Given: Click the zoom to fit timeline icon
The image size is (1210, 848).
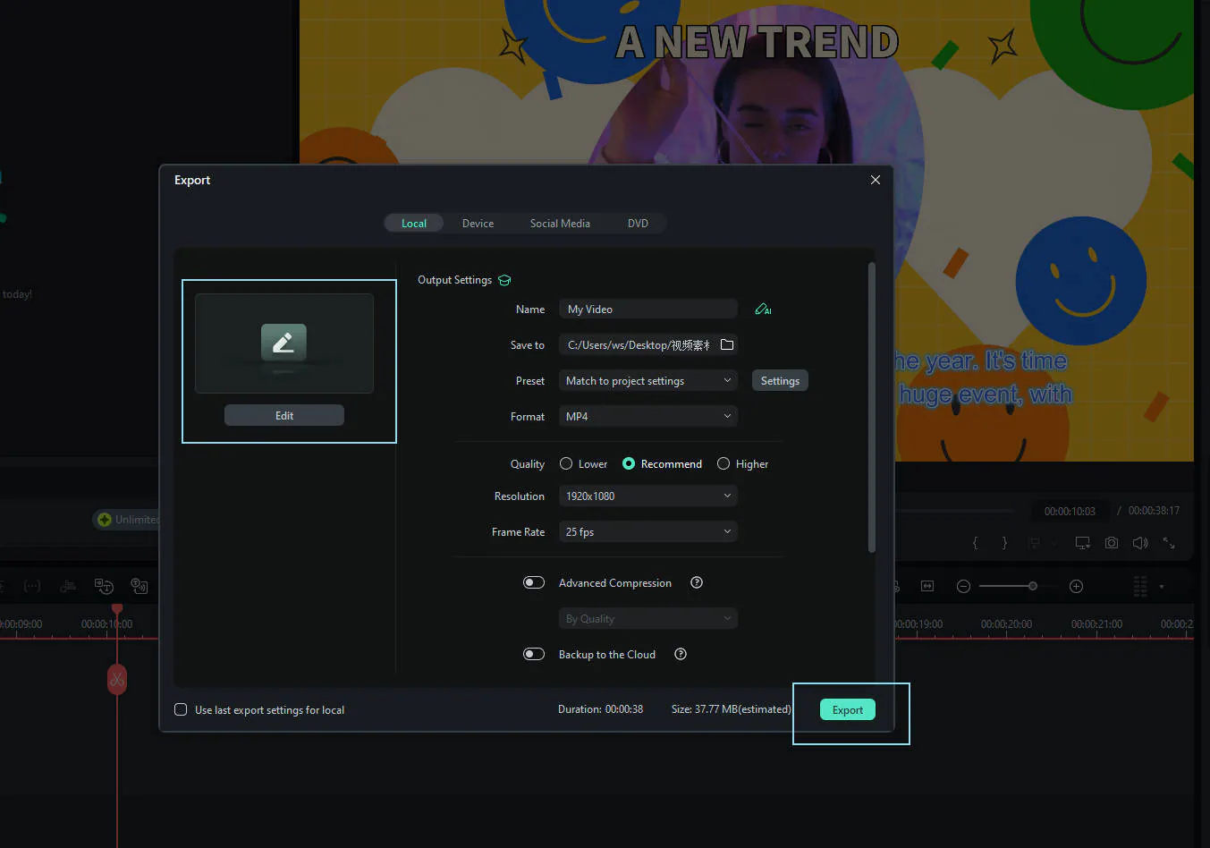Looking at the screenshot, I should 927,586.
